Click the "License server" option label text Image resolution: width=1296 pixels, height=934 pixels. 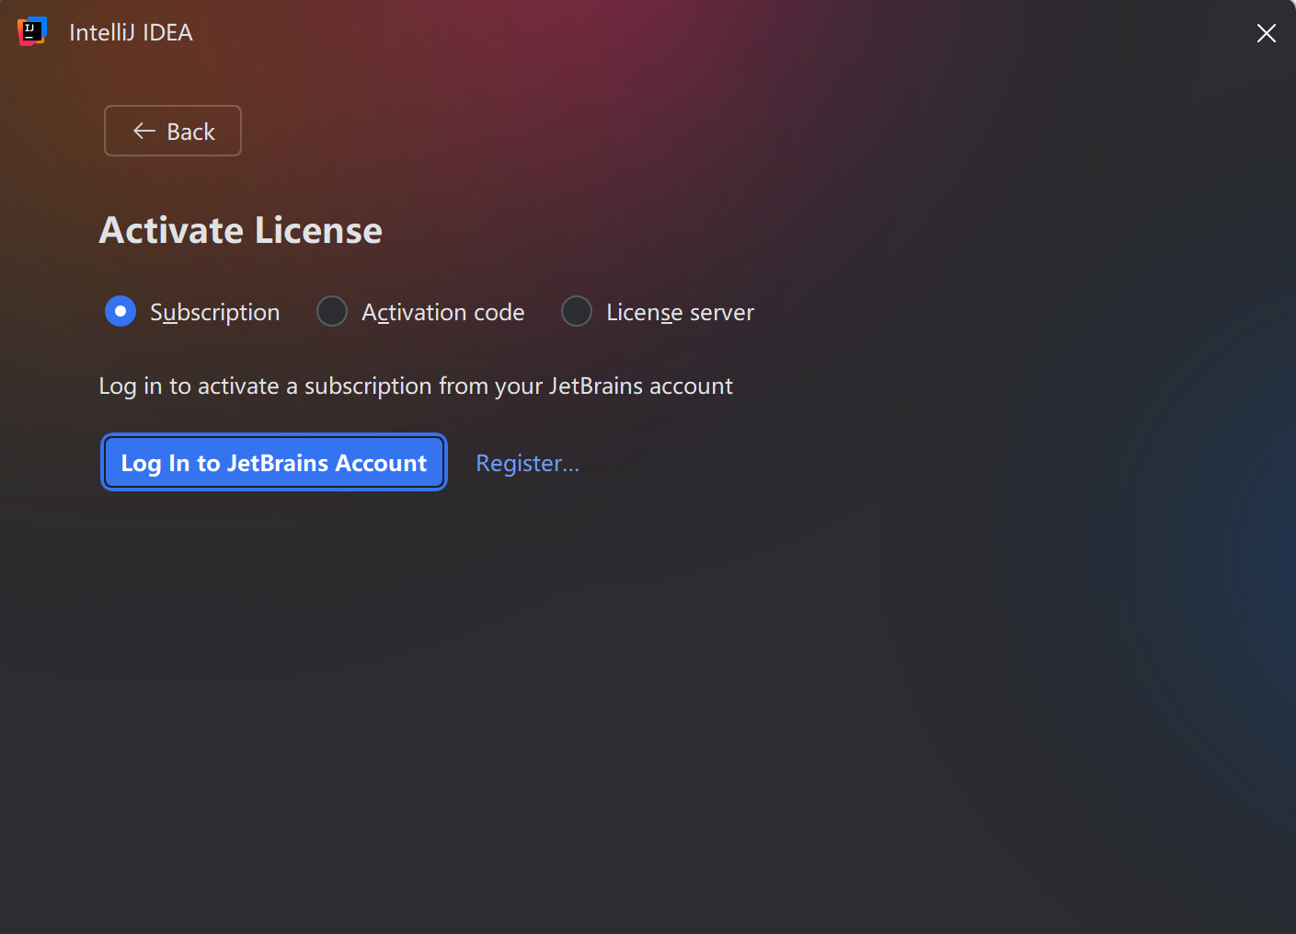click(680, 313)
